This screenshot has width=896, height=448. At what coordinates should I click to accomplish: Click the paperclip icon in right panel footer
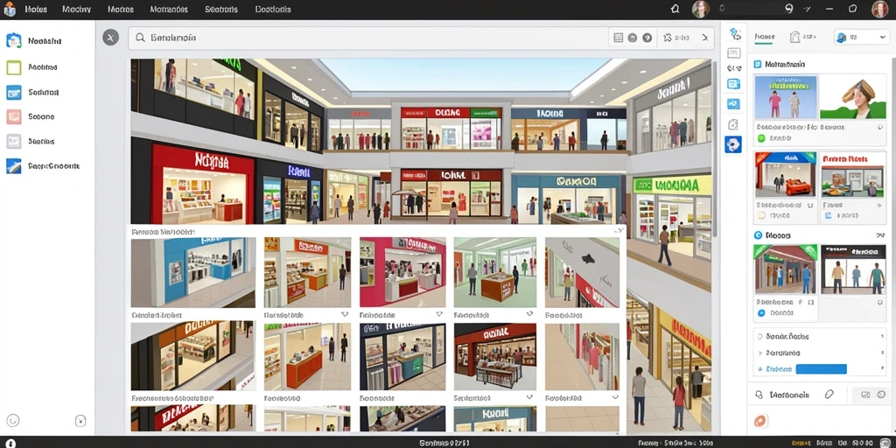[x=829, y=395]
